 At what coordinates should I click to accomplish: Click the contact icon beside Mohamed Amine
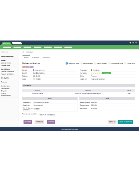[34, 70]
